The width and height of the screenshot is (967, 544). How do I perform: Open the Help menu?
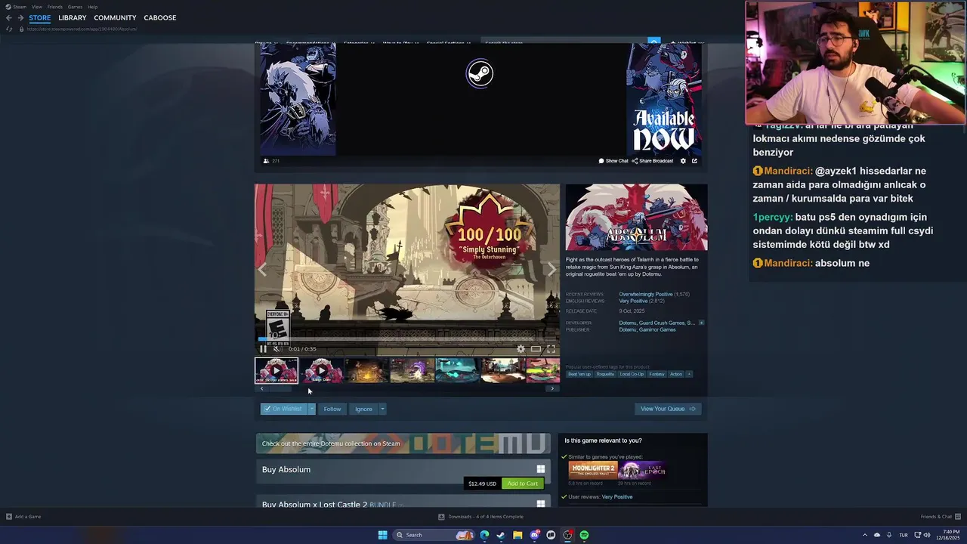[x=92, y=7]
